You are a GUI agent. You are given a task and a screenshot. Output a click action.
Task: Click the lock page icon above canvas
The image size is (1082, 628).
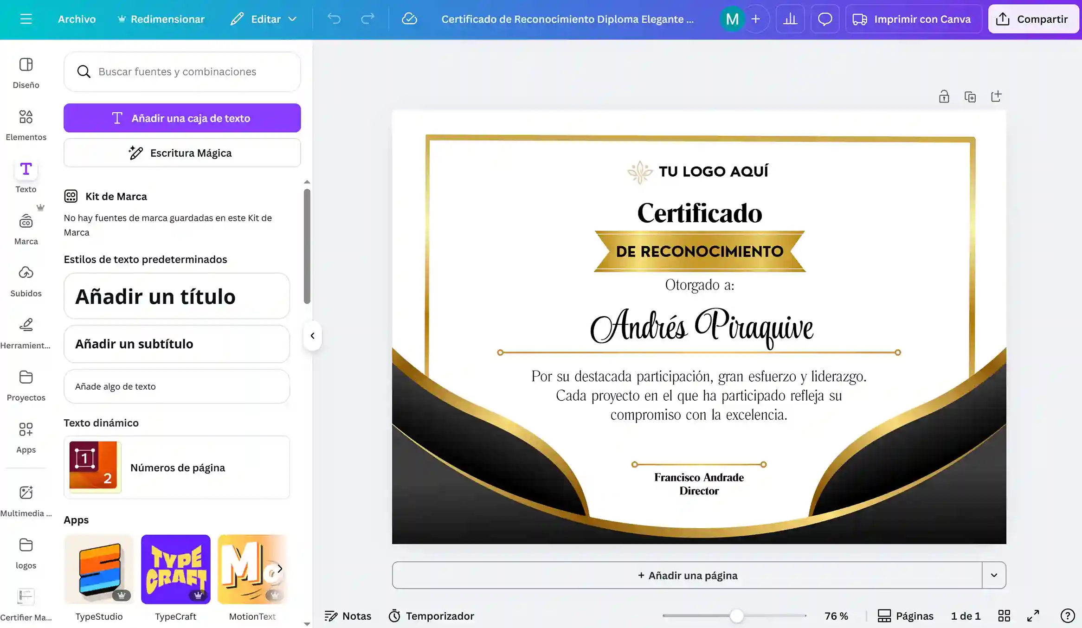[944, 96]
